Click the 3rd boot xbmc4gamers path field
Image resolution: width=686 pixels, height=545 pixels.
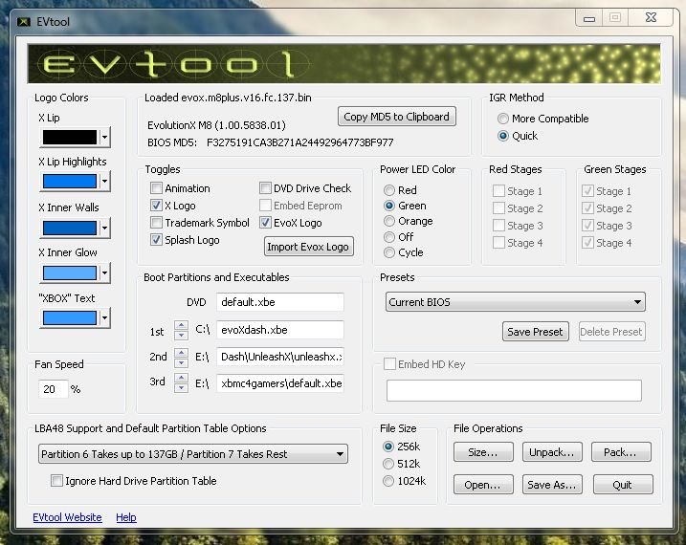click(x=280, y=383)
